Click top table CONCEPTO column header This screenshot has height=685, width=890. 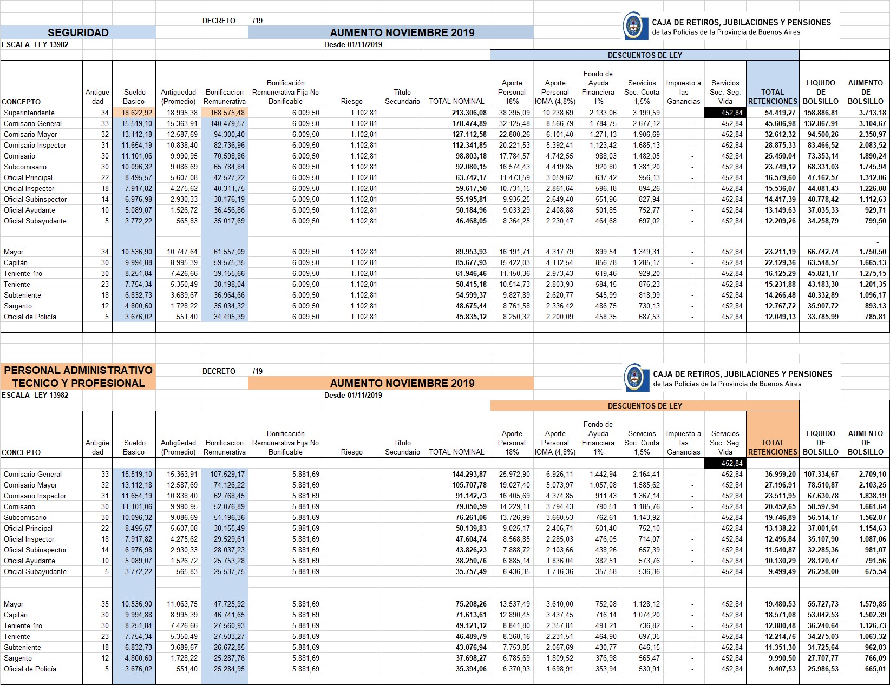[x=21, y=102]
